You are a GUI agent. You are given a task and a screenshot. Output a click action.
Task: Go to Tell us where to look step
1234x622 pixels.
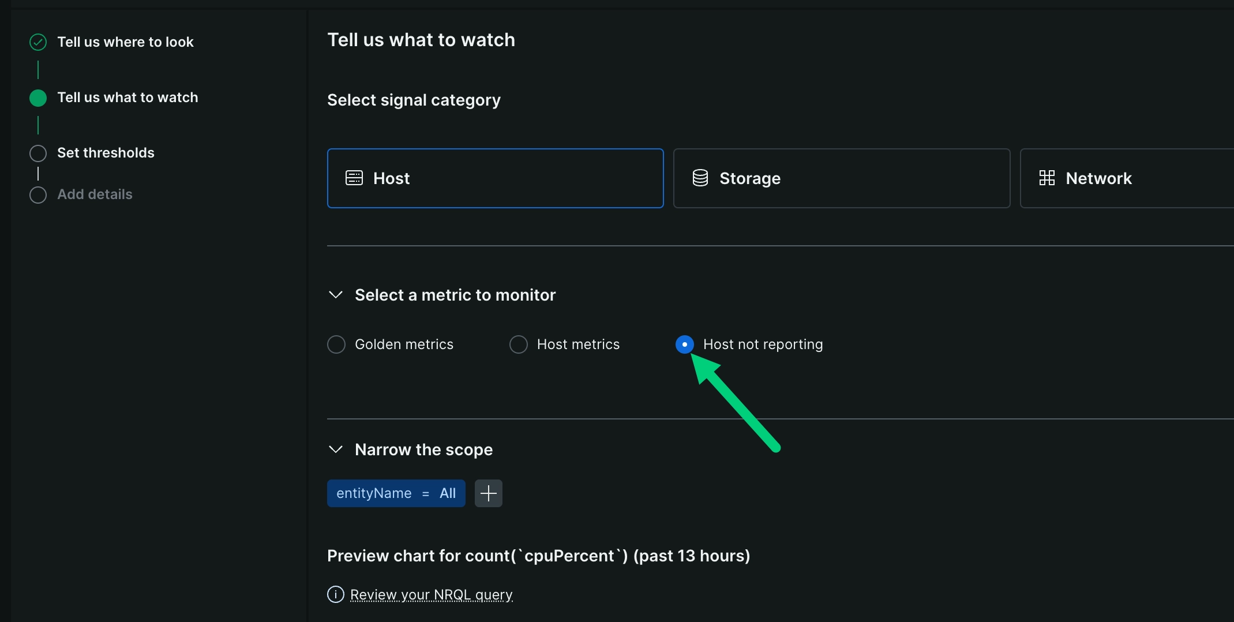click(125, 42)
